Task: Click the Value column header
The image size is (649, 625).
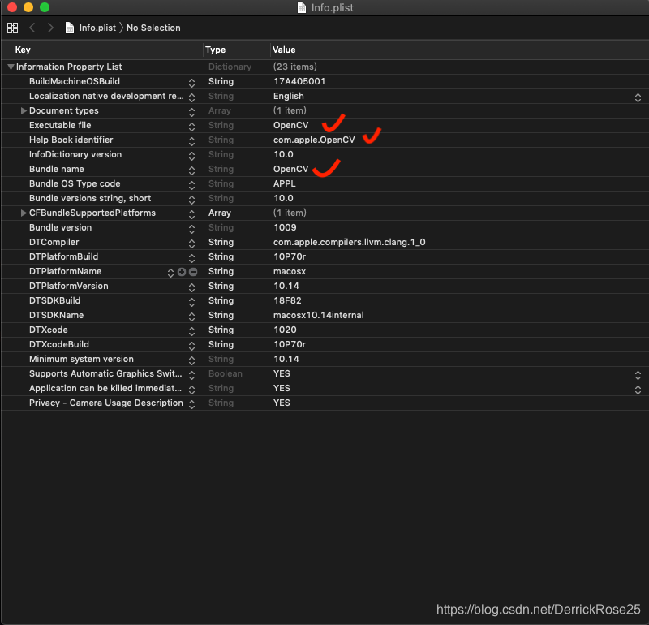Action: point(284,50)
